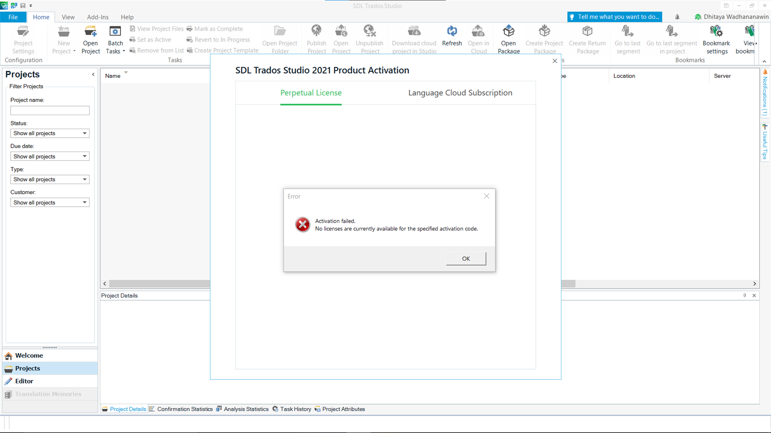
Task: Pin the Project Details panel
Action: click(744, 296)
